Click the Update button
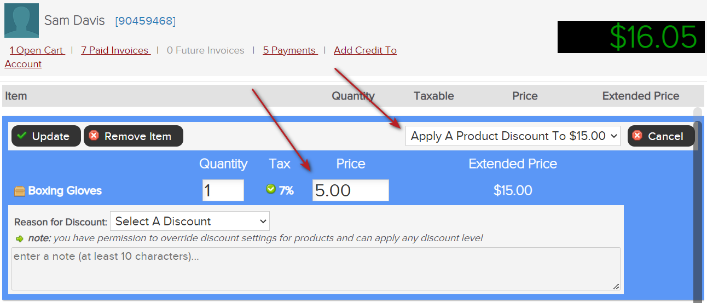Image resolution: width=707 pixels, height=303 pixels. tap(46, 136)
